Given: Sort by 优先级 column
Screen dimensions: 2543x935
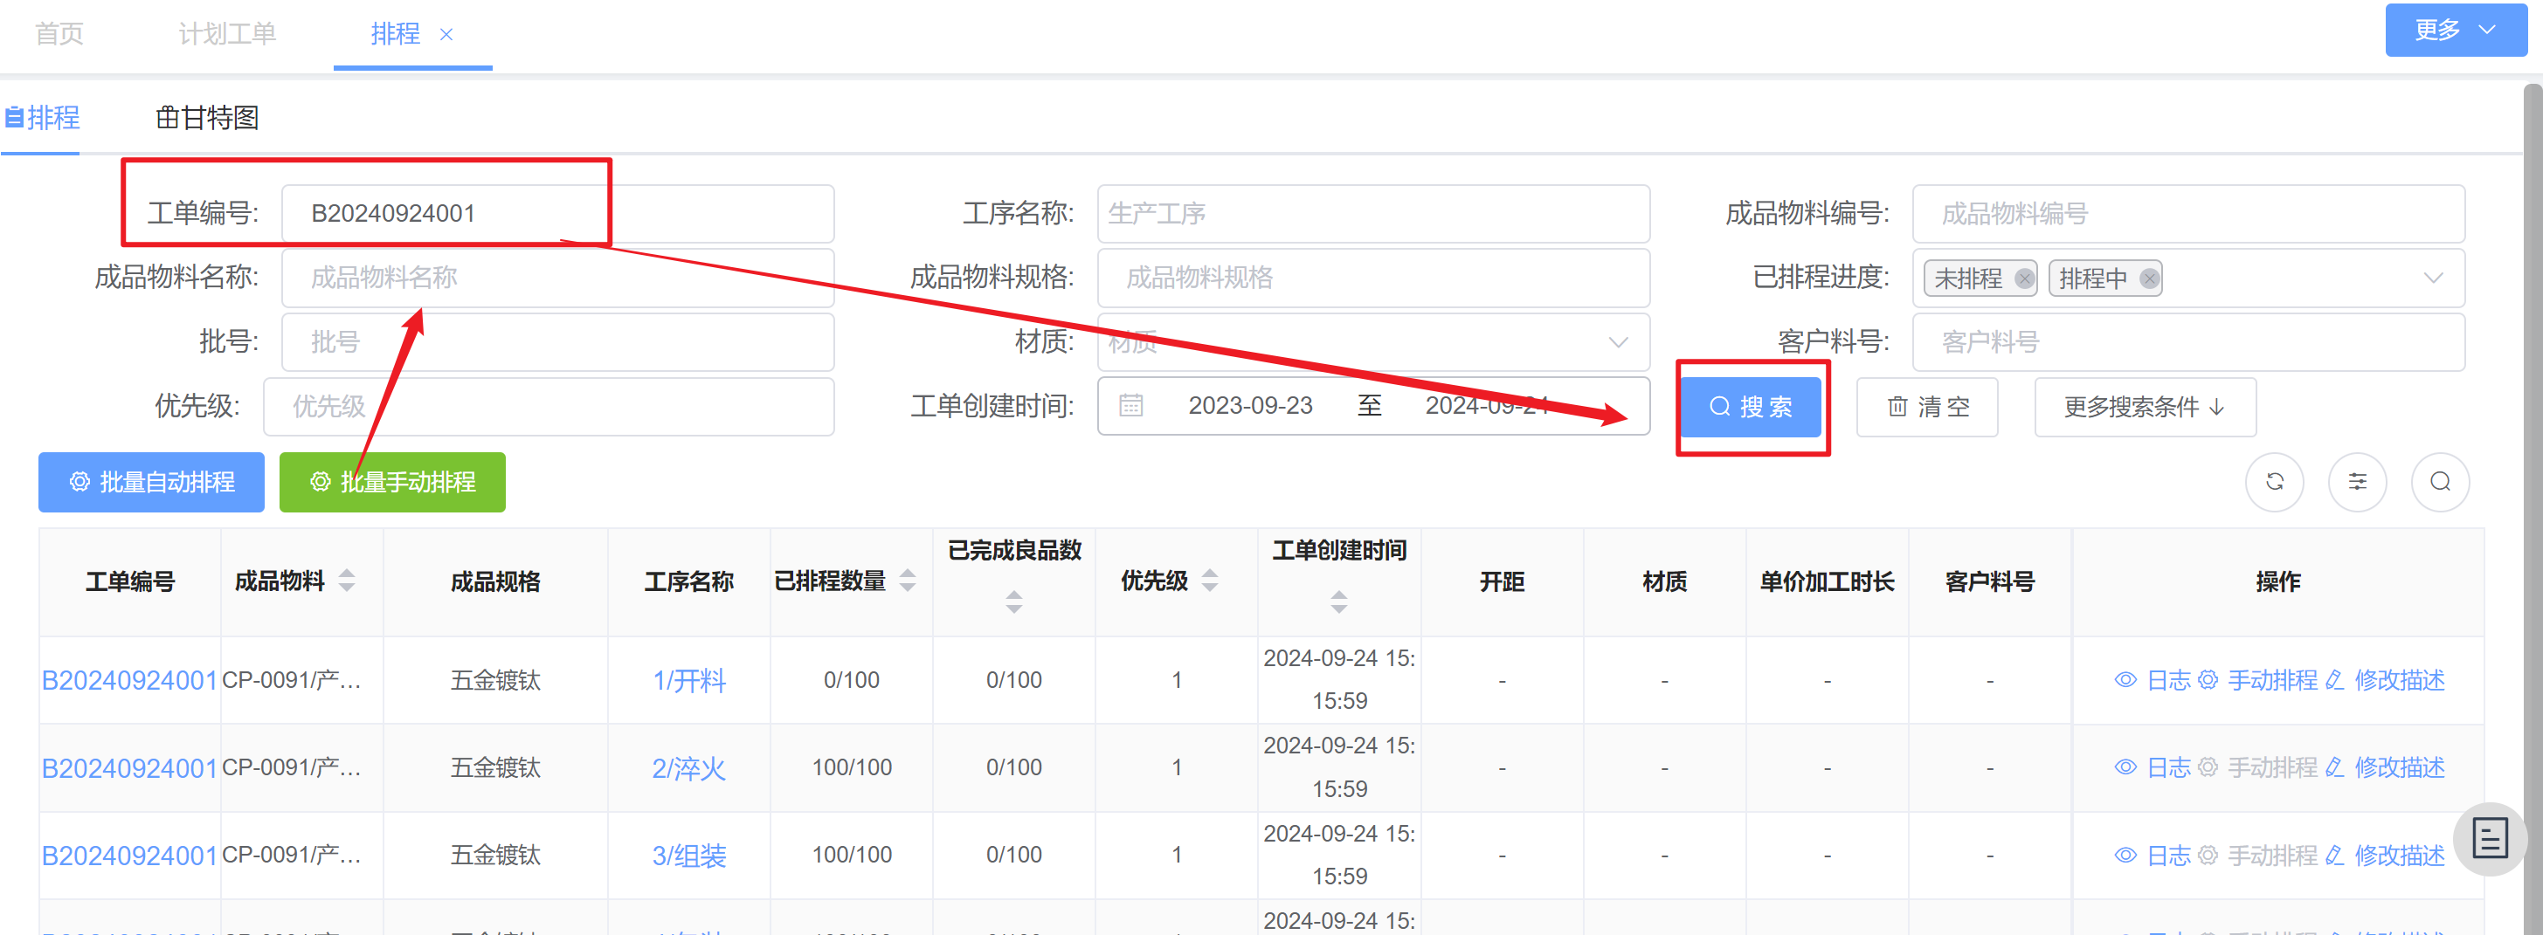Looking at the screenshot, I should coord(1209,580).
